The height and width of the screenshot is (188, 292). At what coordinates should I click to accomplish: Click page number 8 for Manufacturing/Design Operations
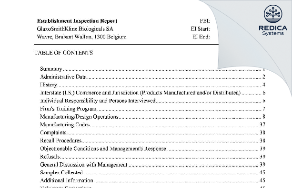[x=264, y=116]
